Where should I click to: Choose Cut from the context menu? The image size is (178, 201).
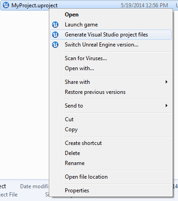click(x=111, y=119)
